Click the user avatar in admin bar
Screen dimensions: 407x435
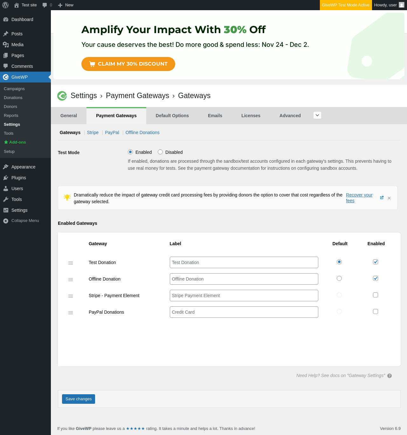coord(402,5)
